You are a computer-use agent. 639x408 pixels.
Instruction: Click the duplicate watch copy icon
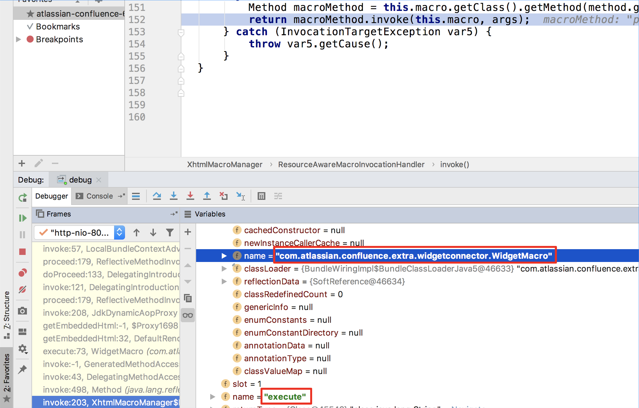(x=188, y=298)
